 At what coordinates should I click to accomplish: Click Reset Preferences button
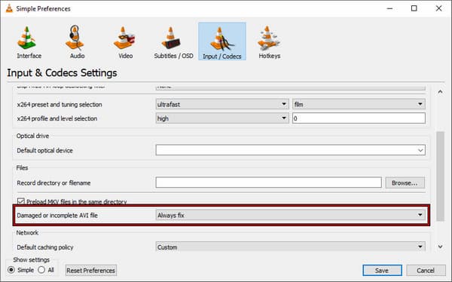[x=91, y=271]
